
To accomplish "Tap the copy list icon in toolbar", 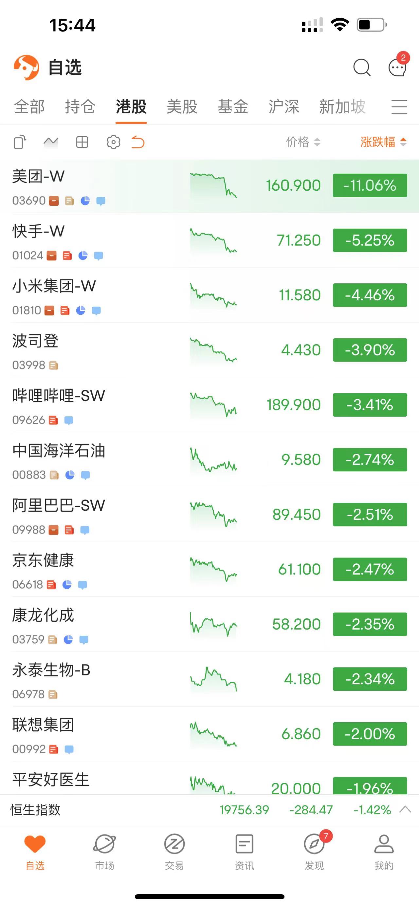I will [20, 142].
